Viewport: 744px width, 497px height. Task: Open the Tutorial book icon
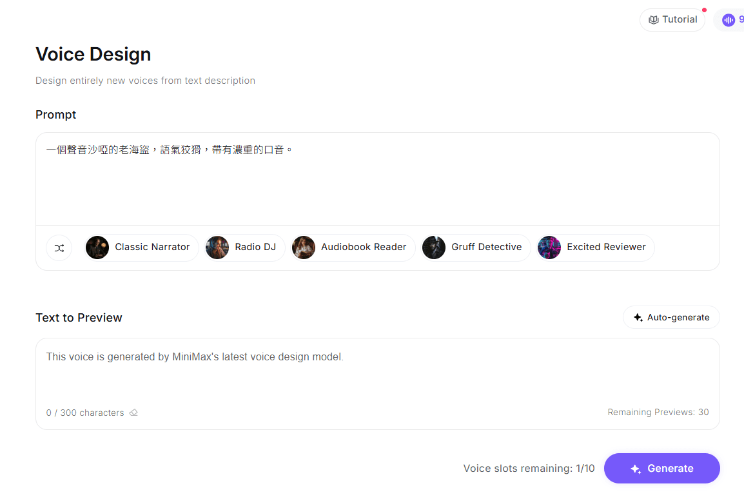[x=653, y=20]
